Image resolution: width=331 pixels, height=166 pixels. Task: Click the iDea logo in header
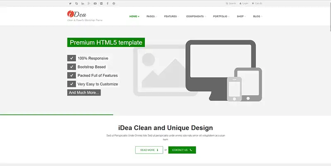[x=77, y=14]
